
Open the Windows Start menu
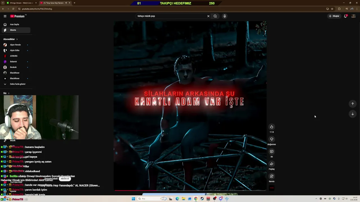tap(133, 199)
